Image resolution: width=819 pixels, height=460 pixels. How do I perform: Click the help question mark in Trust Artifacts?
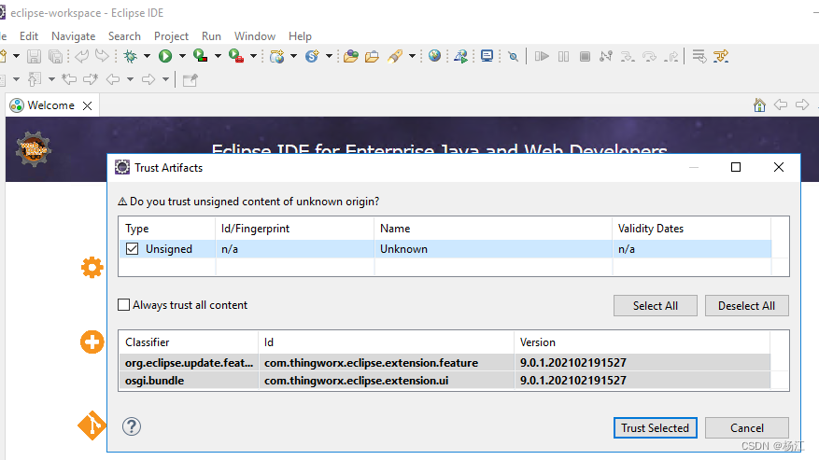tap(132, 426)
